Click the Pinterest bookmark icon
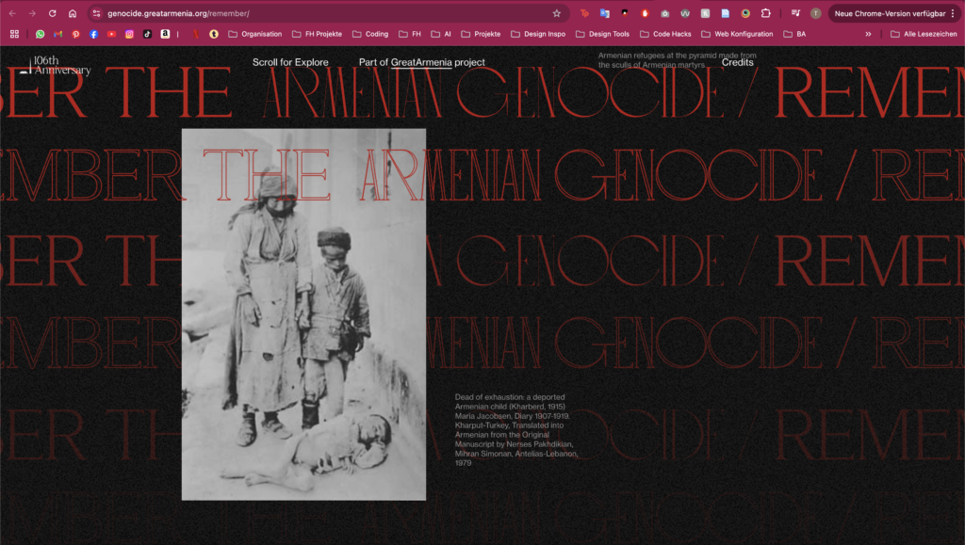This screenshot has height=545, width=965. coord(76,34)
